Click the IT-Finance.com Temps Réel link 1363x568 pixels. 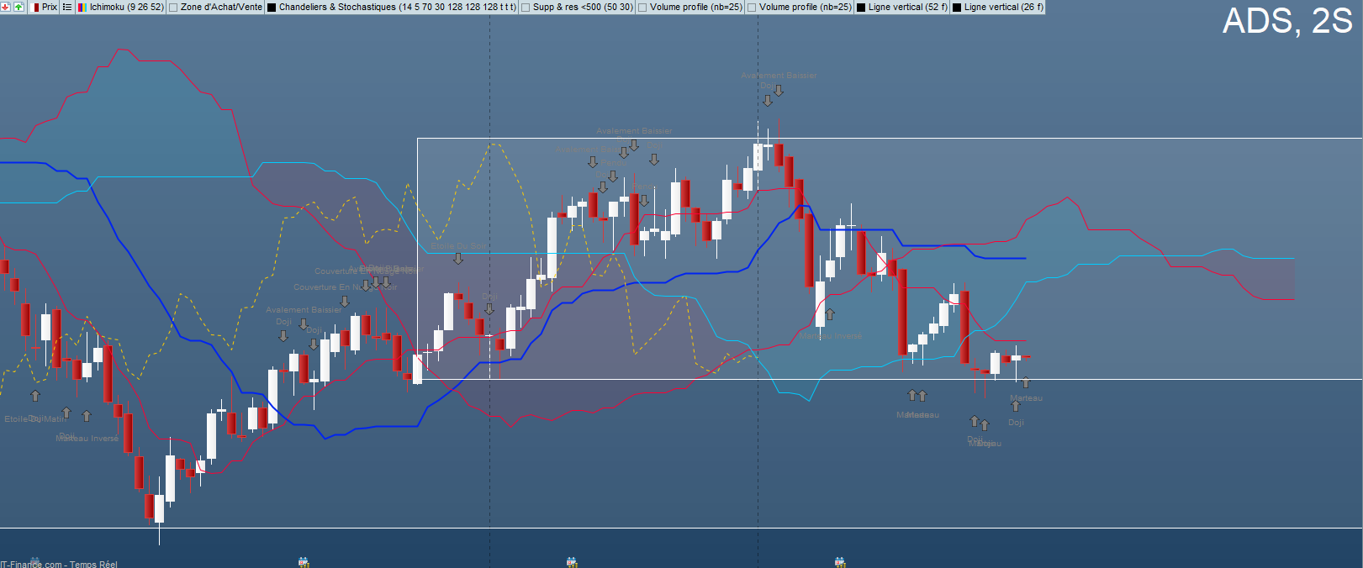(x=59, y=564)
